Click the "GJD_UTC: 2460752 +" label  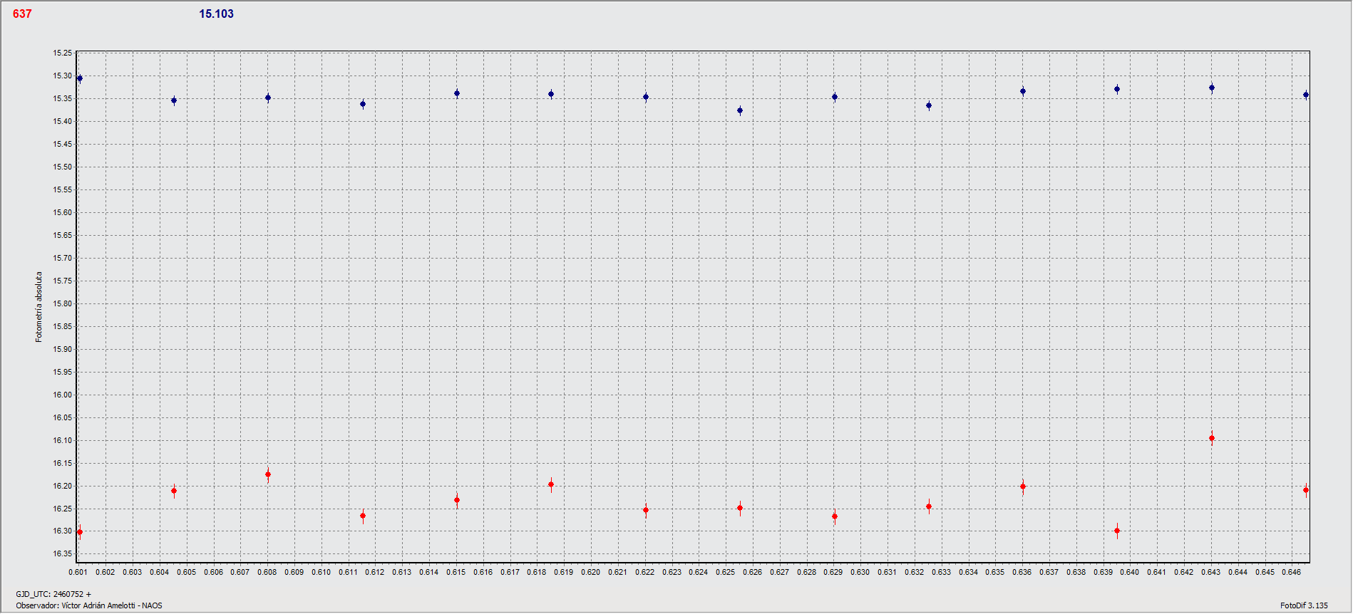[53, 594]
